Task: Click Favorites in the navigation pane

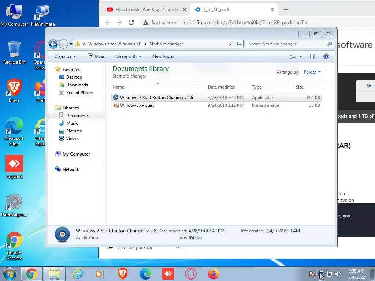Action: (x=71, y=69)
